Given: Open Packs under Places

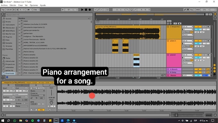Looking at the screenshot, I should pyautogui.click(x=8, y=58).
